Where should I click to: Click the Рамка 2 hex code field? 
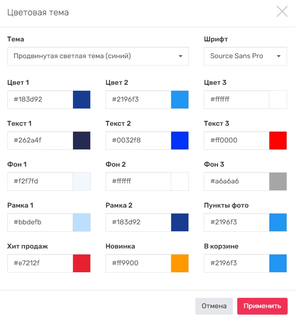139,222
